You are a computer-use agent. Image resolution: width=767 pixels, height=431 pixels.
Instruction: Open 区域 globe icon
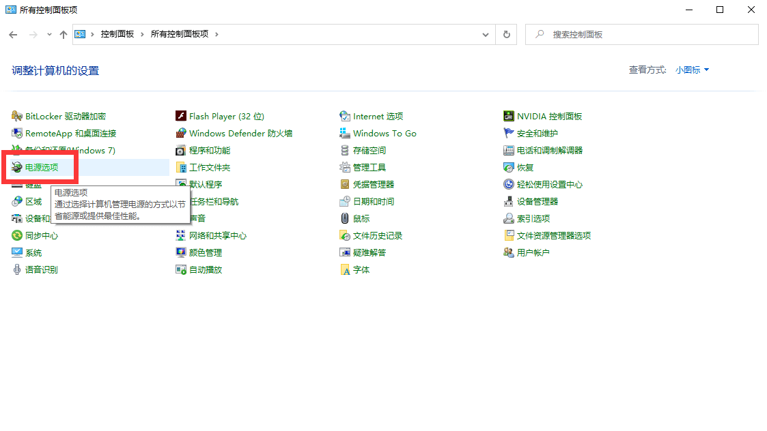click(17, 201)
